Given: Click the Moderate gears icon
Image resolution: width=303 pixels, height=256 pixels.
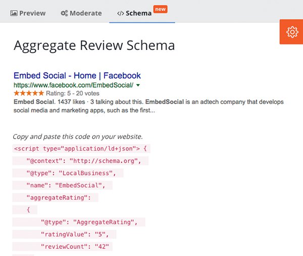Looking at the screenshot, I should click(x=64, y=13).
